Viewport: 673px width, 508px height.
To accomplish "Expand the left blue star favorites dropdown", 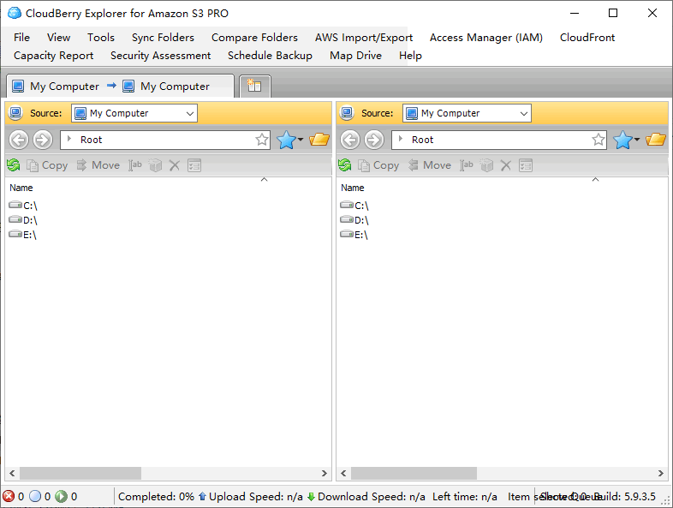I will [x=301, y=140].
